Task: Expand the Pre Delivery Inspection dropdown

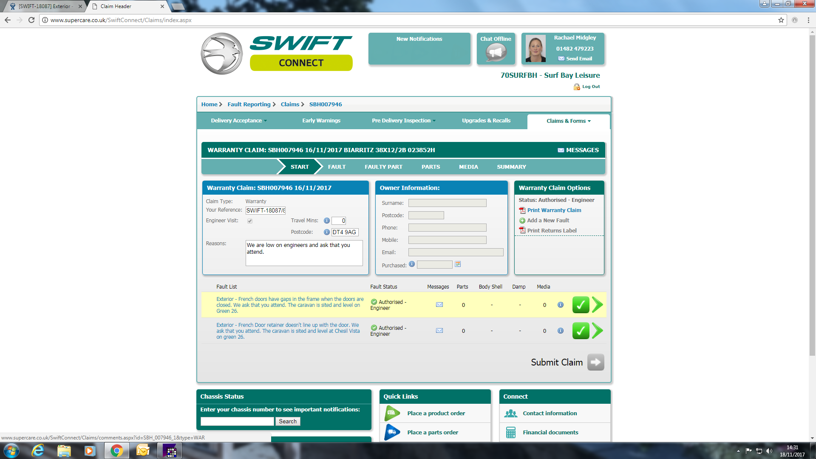Action: (403, 121)
